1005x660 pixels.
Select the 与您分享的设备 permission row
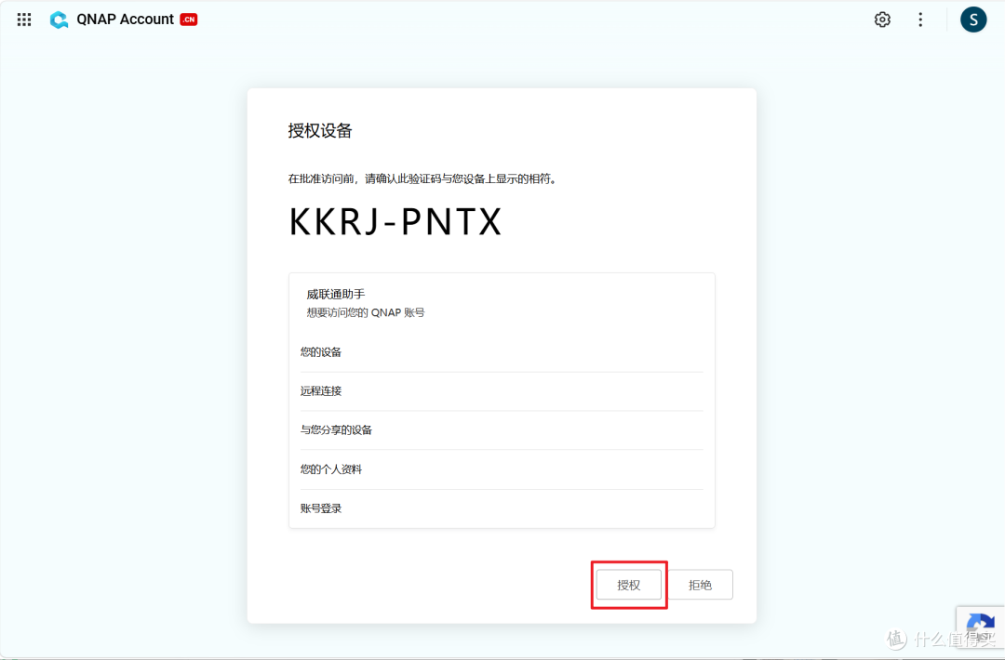click(502, 430)
